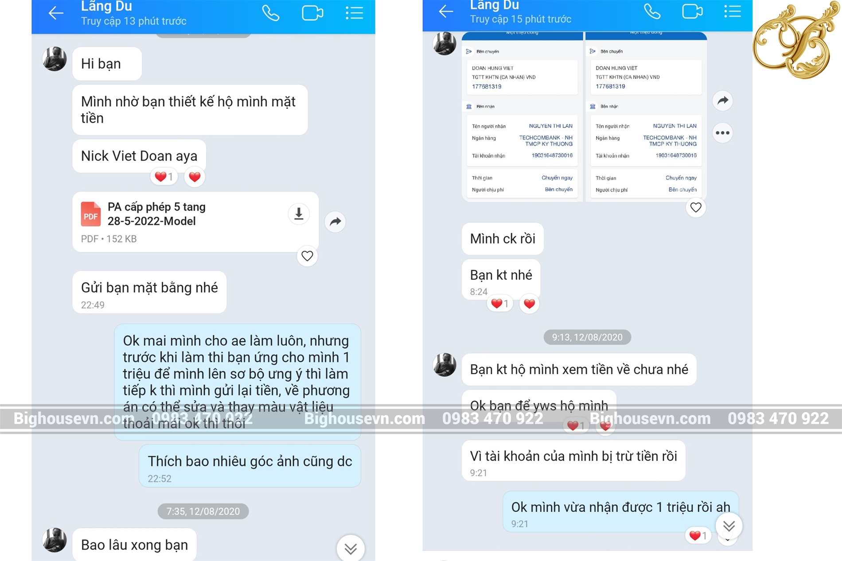Viewport: 842px width, 561px height.
Task: Like the PDF message with heart outline
Action: tap(307, 256)
